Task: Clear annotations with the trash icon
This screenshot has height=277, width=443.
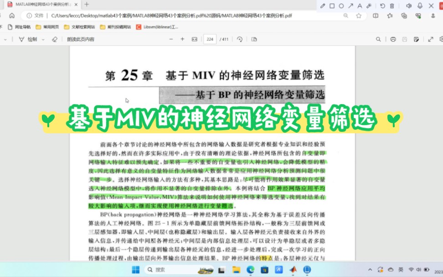Action: [391, 5]
